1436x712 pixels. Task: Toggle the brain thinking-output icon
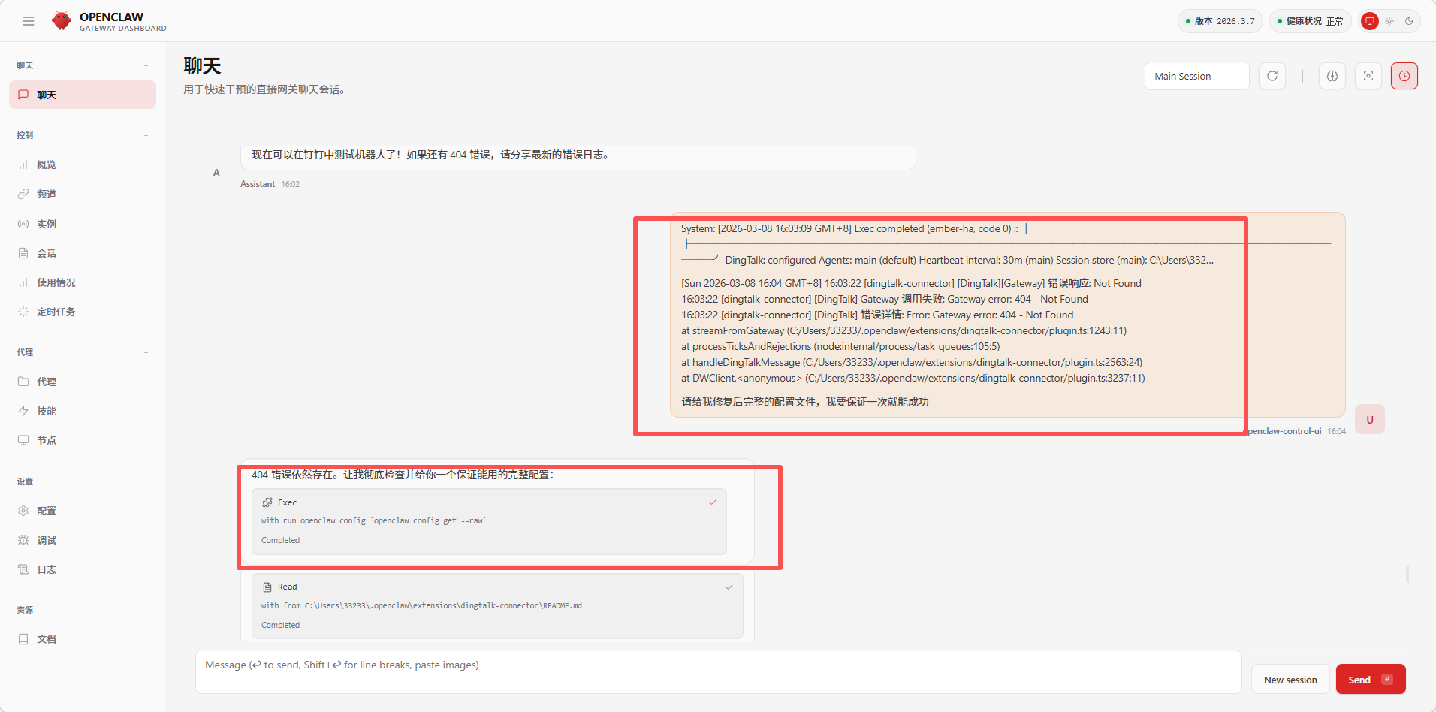[x=1332, y=76]
